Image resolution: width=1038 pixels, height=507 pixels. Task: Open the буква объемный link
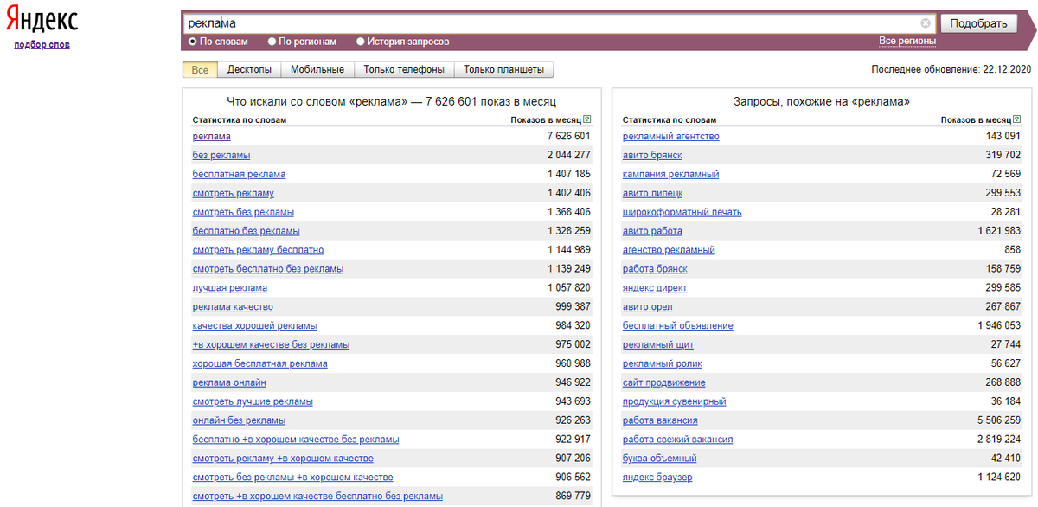[659, 459]
